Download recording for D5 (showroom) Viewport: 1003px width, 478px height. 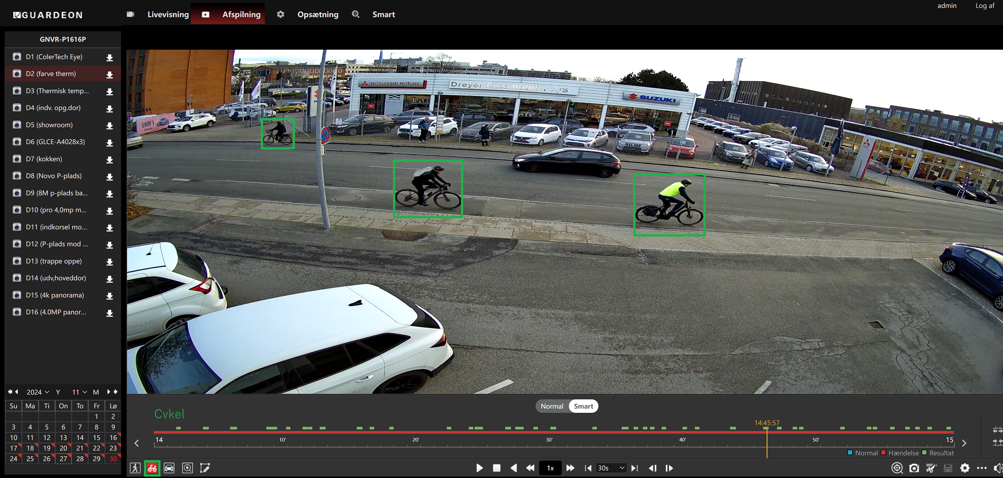[x=109, y=126]
